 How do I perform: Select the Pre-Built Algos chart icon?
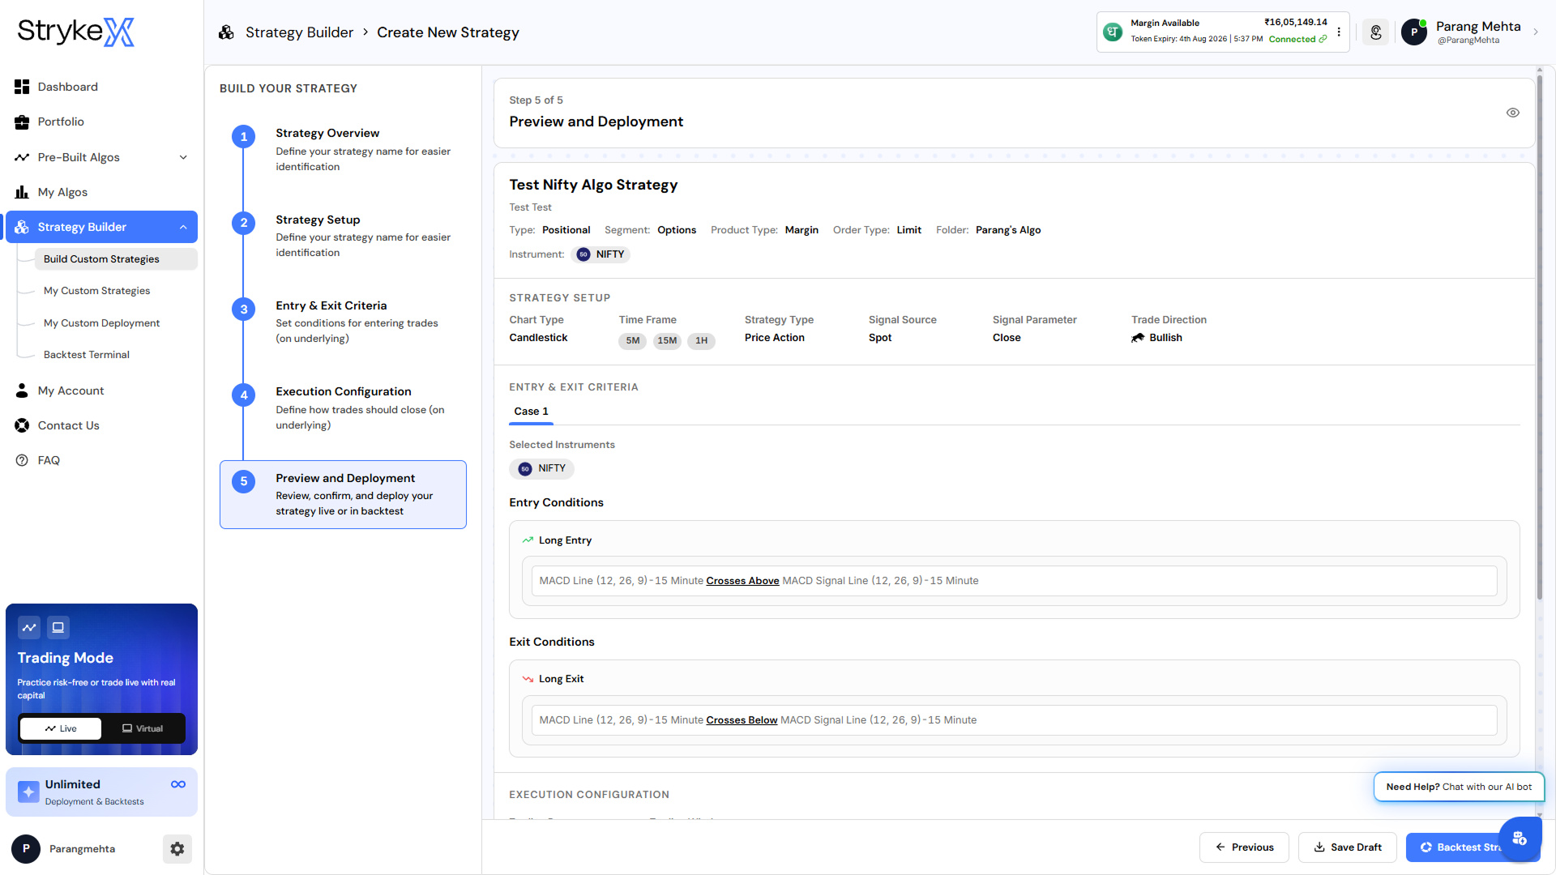click(22, 157)
